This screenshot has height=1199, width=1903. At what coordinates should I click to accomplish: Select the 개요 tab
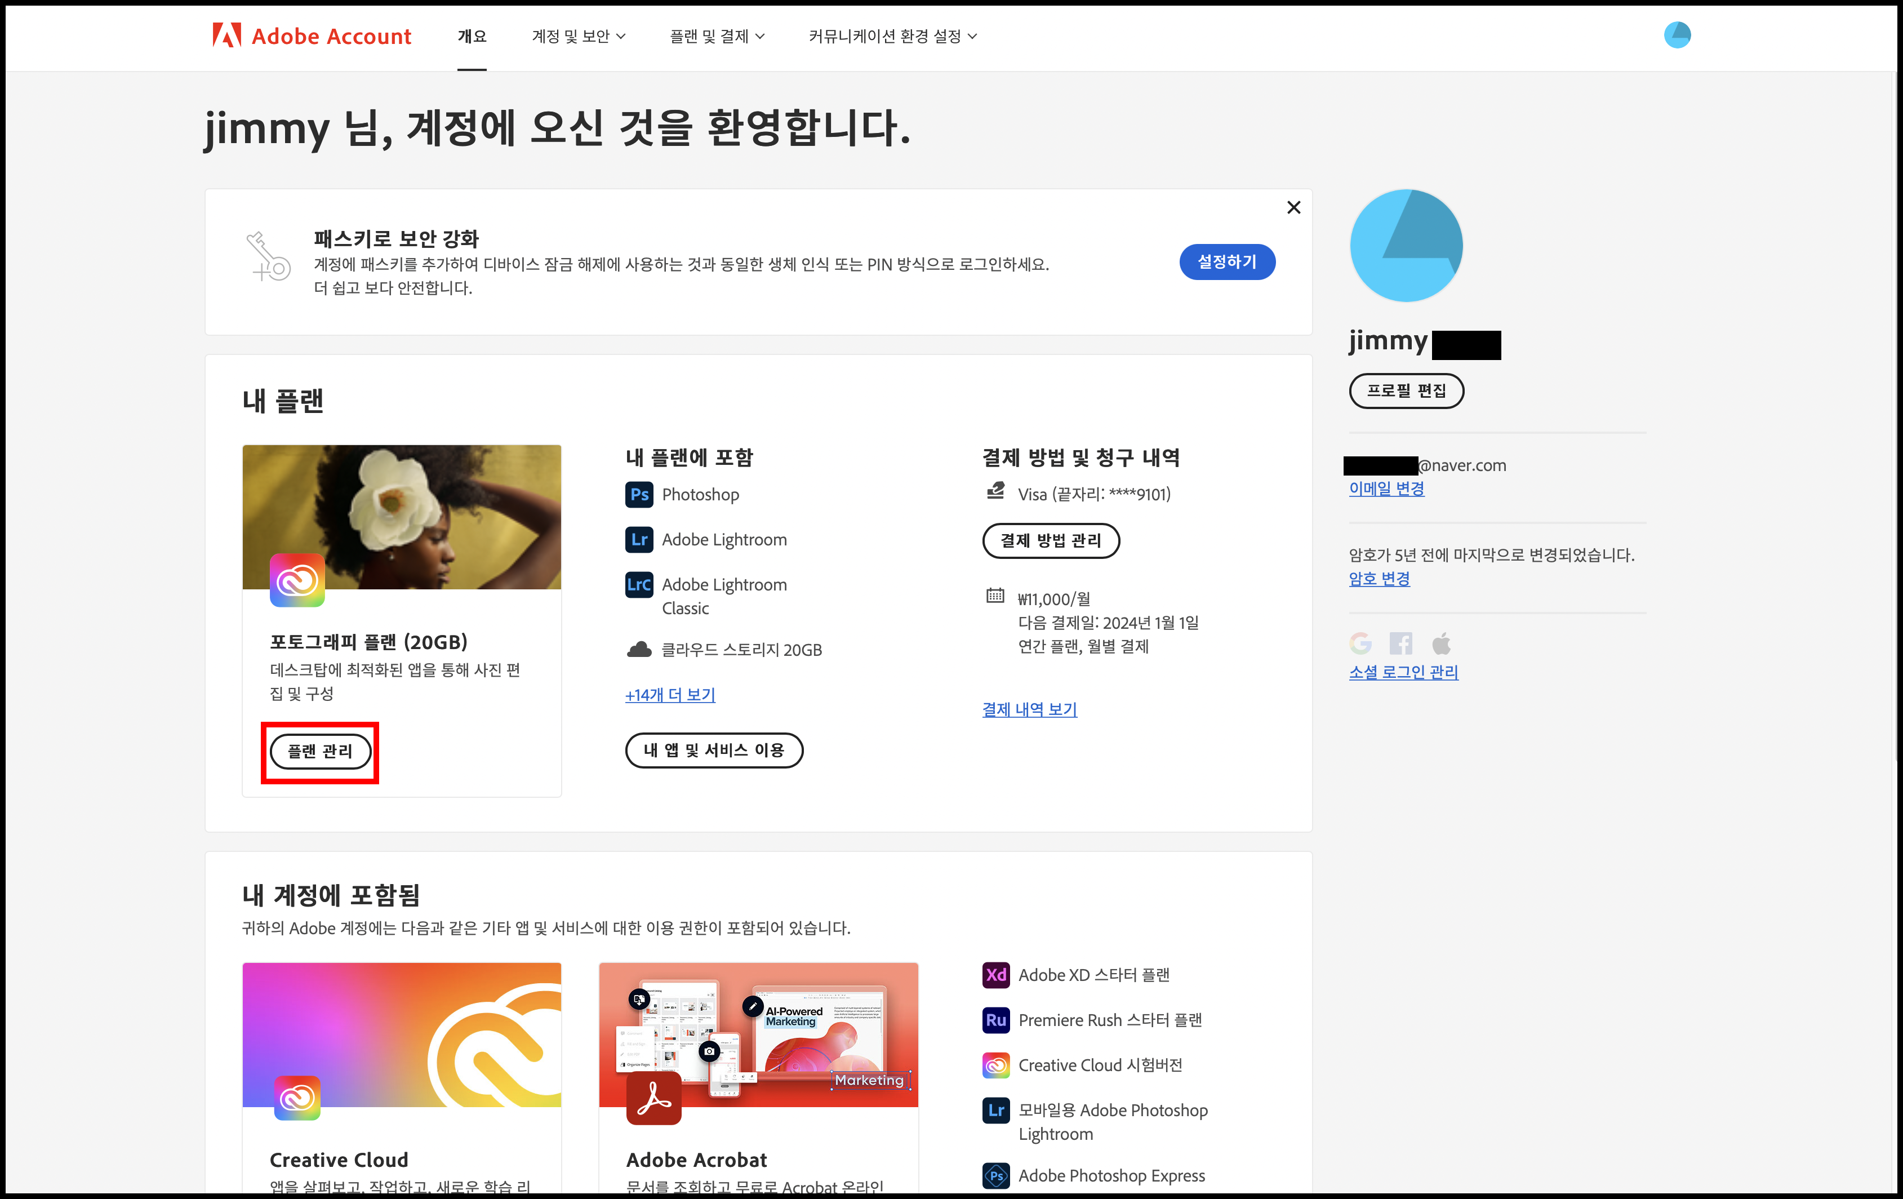coord(472,37)
